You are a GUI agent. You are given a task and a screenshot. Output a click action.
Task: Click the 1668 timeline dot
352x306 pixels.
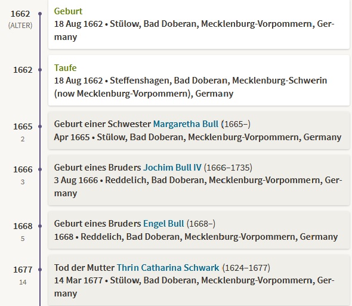40,226
